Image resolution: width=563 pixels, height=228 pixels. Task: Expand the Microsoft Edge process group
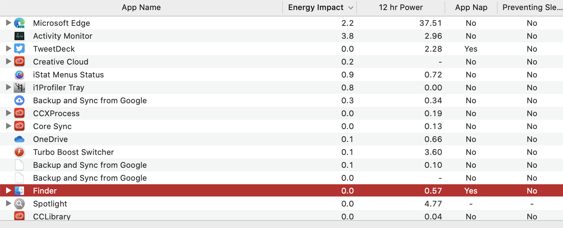pos(9,23)
